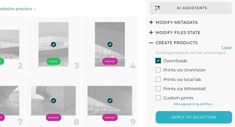Enable Prints via OneVision checkbox
This screenshot has height=127, width=235.
click(x=158, y=70)
